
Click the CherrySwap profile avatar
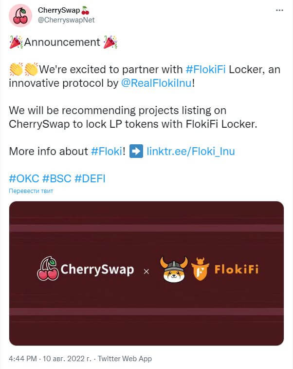[20, 16]
